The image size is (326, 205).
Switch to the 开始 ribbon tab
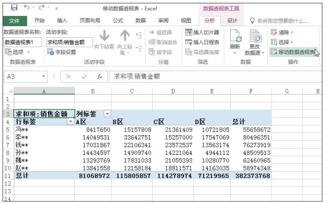point(39,20)
